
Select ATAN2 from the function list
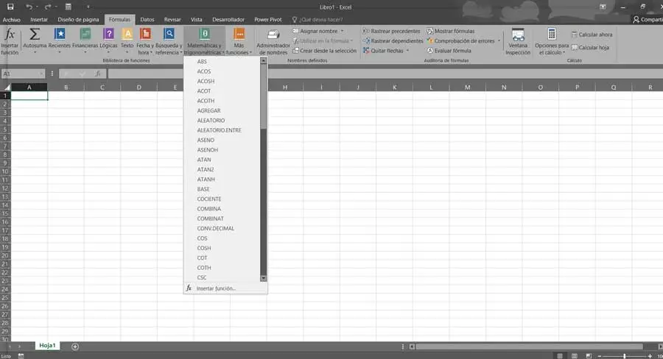click(x=222, y=169)
